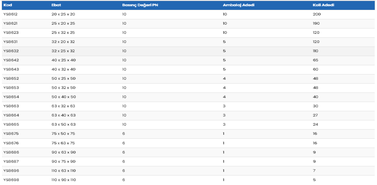The width and height of the screenshot is (377, 185).
Task: Click the 25 x 20 x 25 size cell
Action: coord(63,24)
